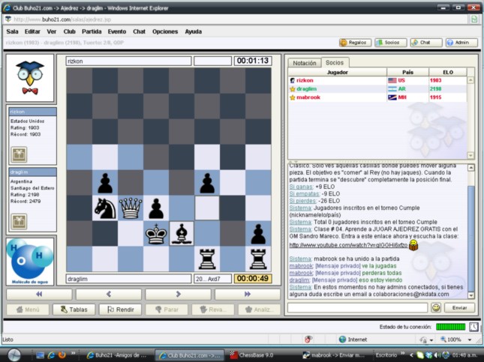This screenshot has width=484, height=362.
Task: Select the white knight piece
Action: [x=105, y=208]
